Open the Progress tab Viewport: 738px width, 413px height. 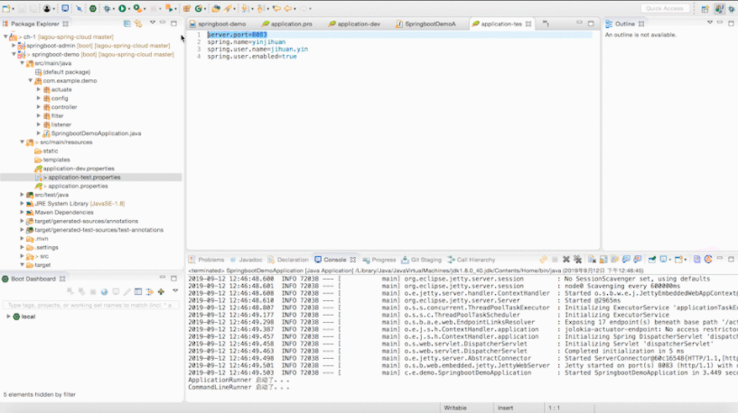[x=379, y=260]
